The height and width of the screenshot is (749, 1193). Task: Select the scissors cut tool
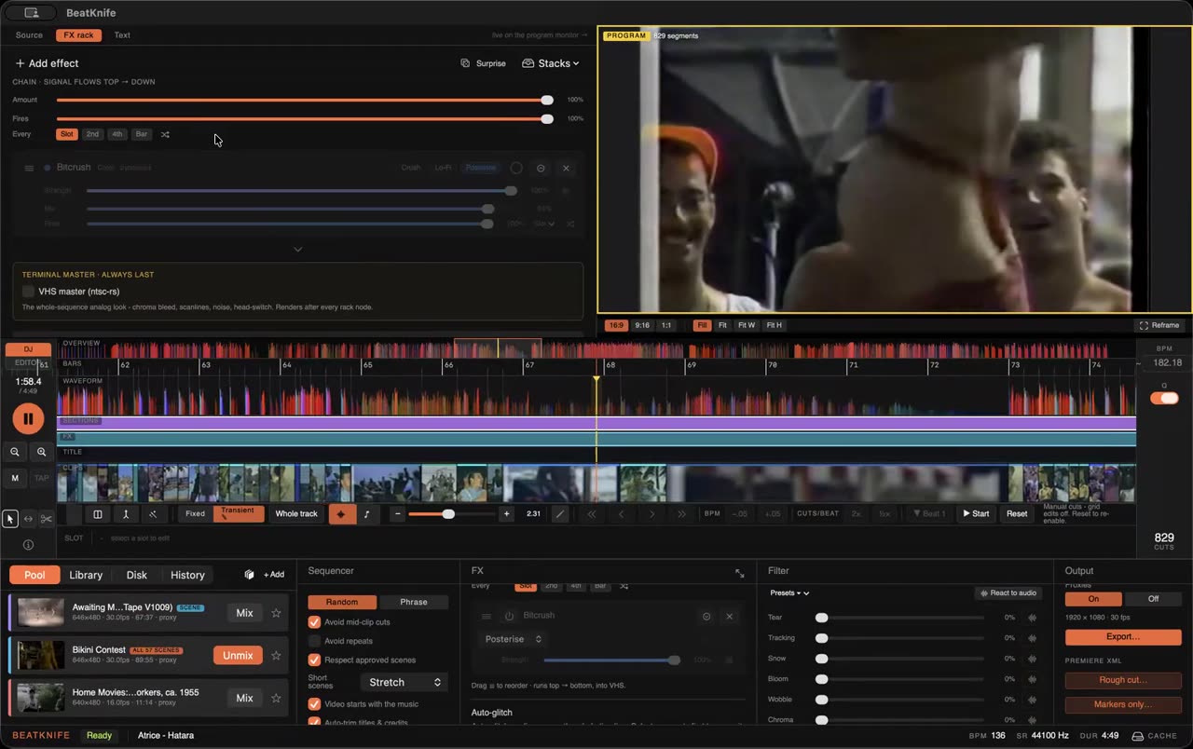46,519
